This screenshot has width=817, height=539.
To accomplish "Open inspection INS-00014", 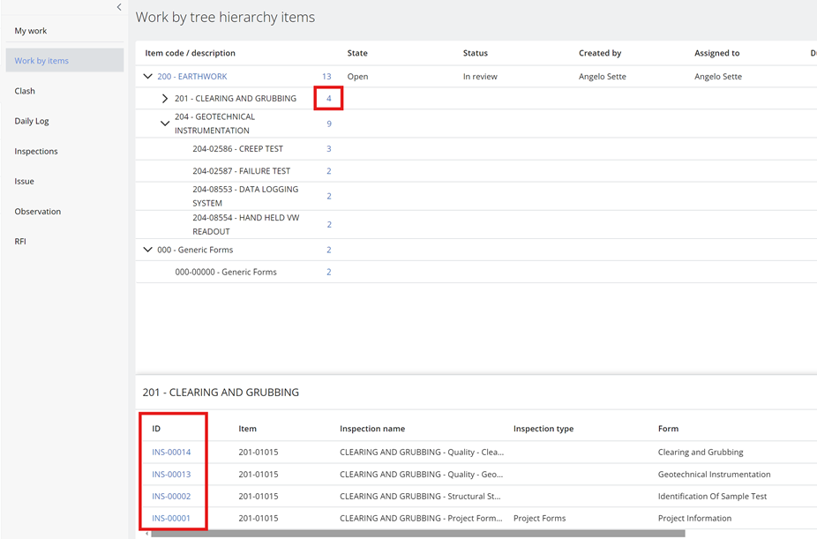I will tap(171, 452).
